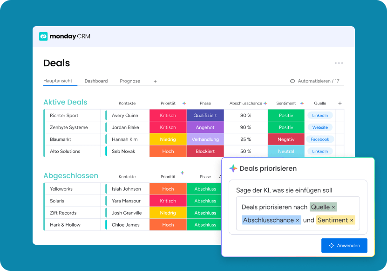
Task: Click the AI sparkle icon beside Sentiment column
Action: pos(302,104)
